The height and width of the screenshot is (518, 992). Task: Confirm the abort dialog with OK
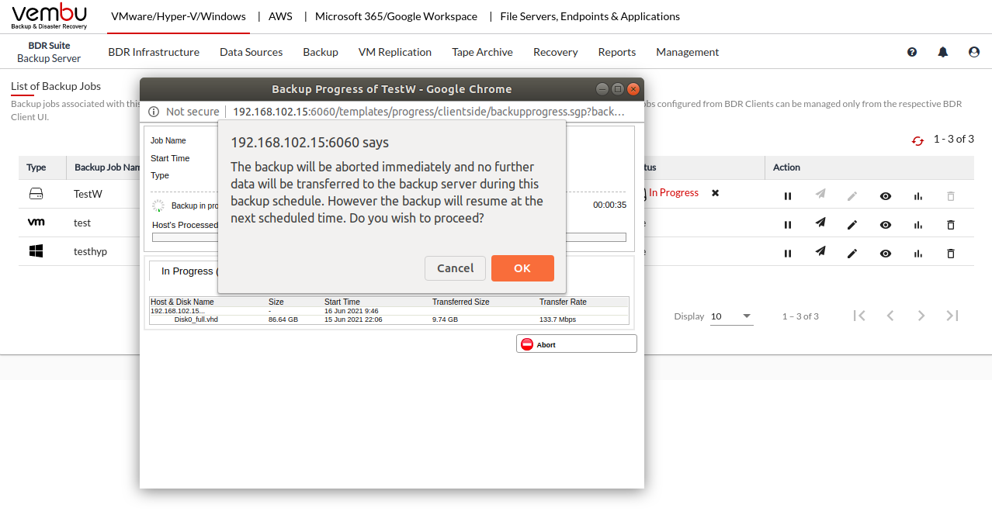(x=522, y=268)
